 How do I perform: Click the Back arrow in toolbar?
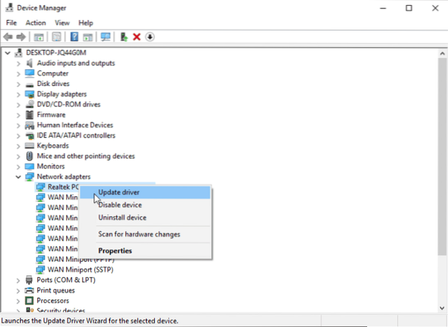8,37
